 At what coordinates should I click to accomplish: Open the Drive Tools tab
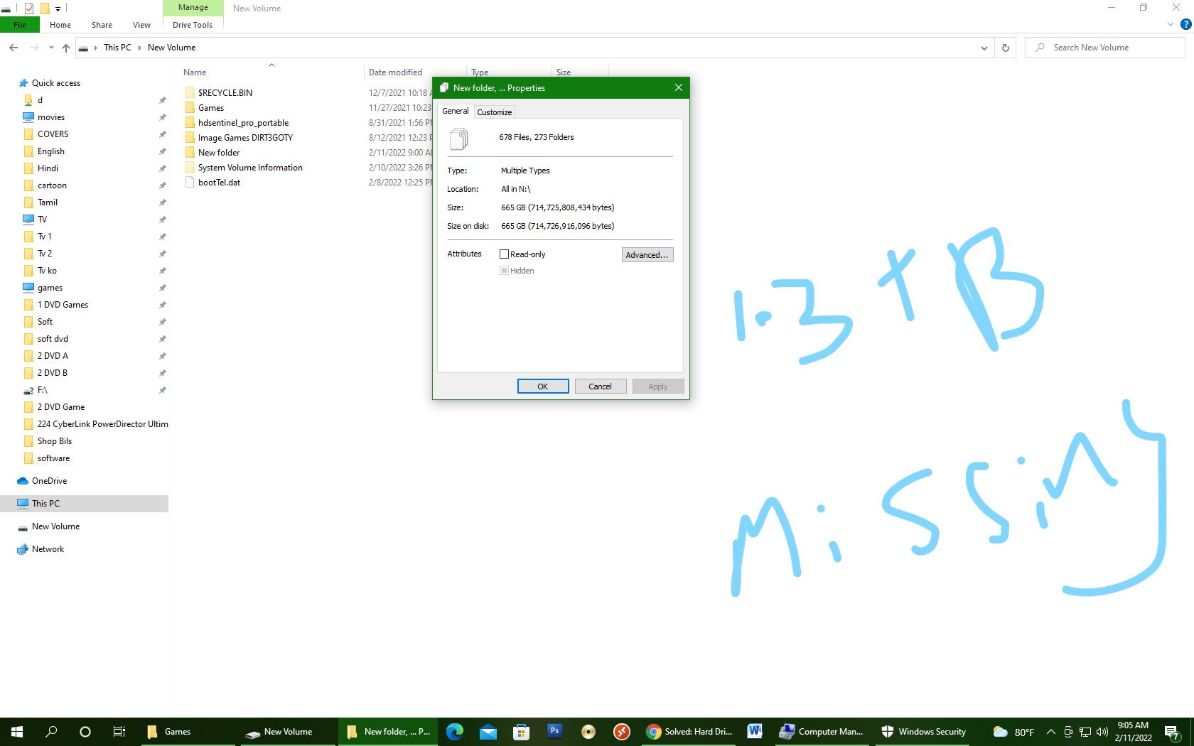pos(193,25)
